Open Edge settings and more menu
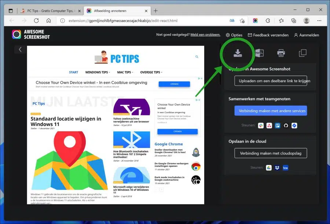This screenshot has width=330, height=224. (319, 21)
